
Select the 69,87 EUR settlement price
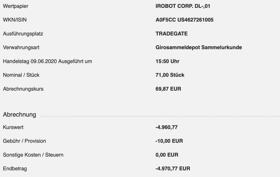[168, 89]
